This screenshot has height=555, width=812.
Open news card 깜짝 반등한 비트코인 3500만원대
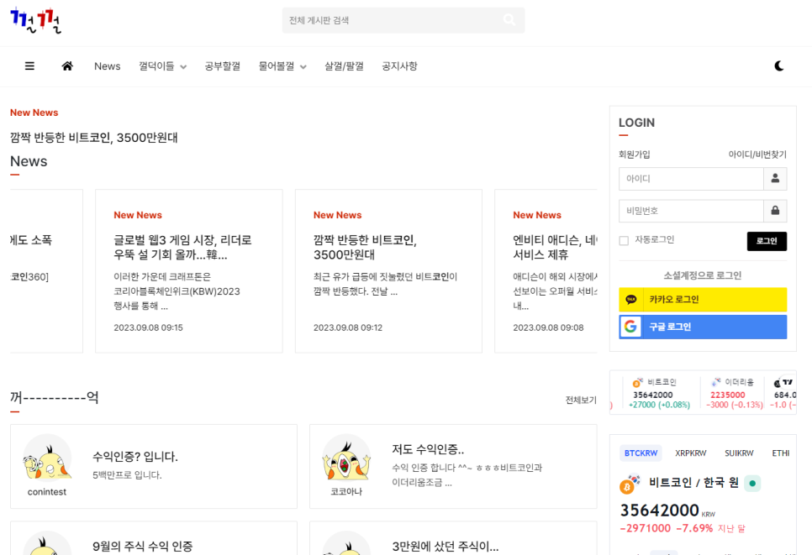[388, 271]
